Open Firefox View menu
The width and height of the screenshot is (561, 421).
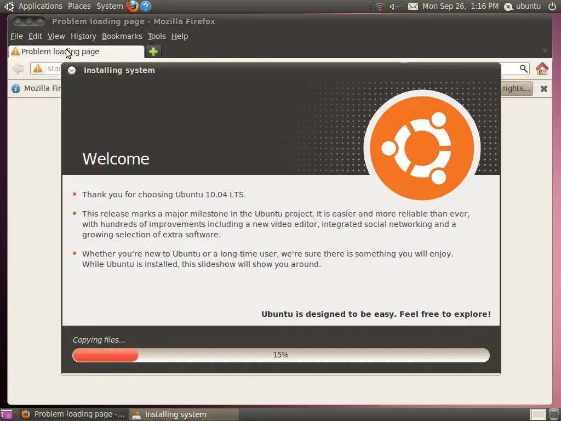point(56,36)
